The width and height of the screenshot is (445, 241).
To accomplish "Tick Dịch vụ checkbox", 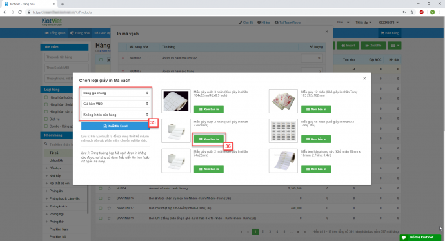I will (x=46, y=119).
